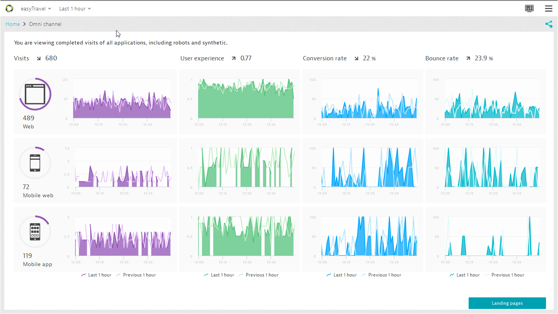Open the 'Last 1 hour' timeframe dropdown
The width and height of the screenshot is (558, 314).
coord(75,9)
